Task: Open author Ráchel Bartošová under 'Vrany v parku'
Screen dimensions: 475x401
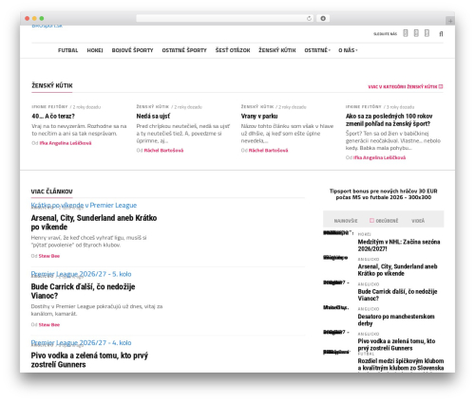Action: (268, 151)
